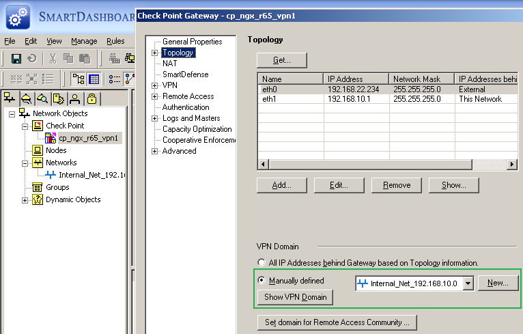Click the Dynamic Objects folder icon
This screenshot has height=334, width=523.
point(38,199)
